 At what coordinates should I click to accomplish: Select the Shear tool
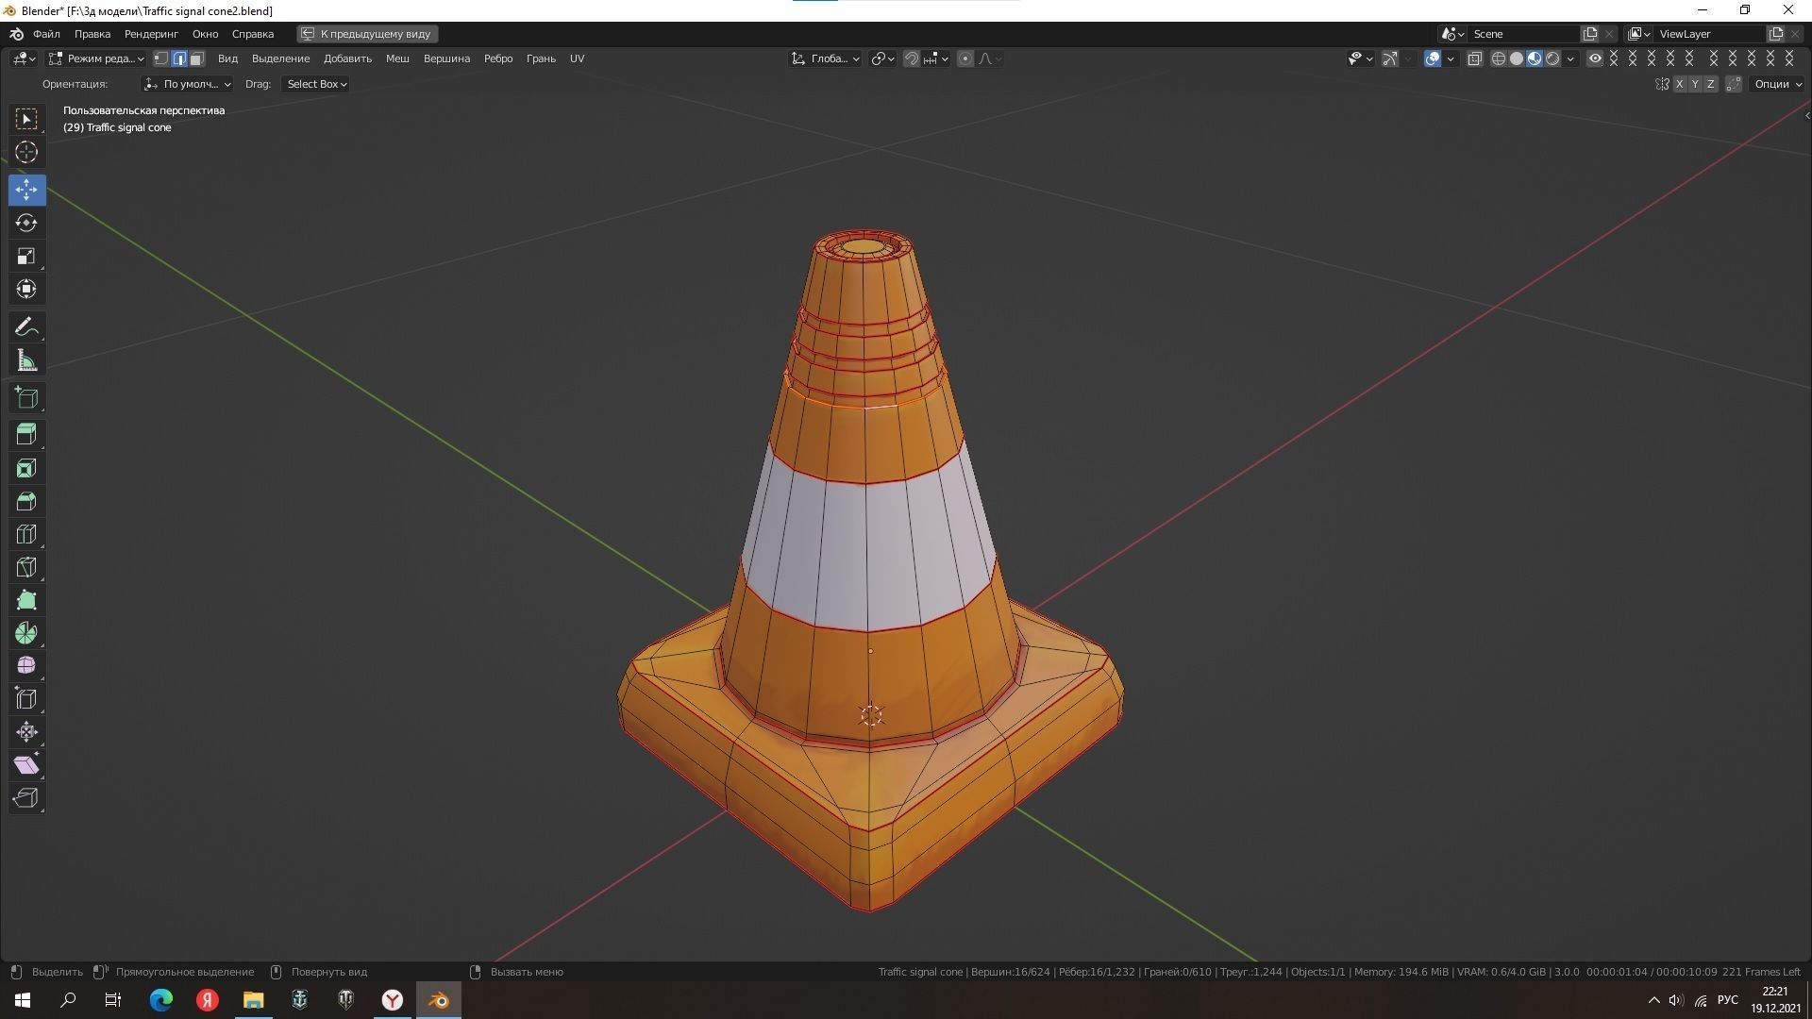pyautogui.click(x=26, y=765)
